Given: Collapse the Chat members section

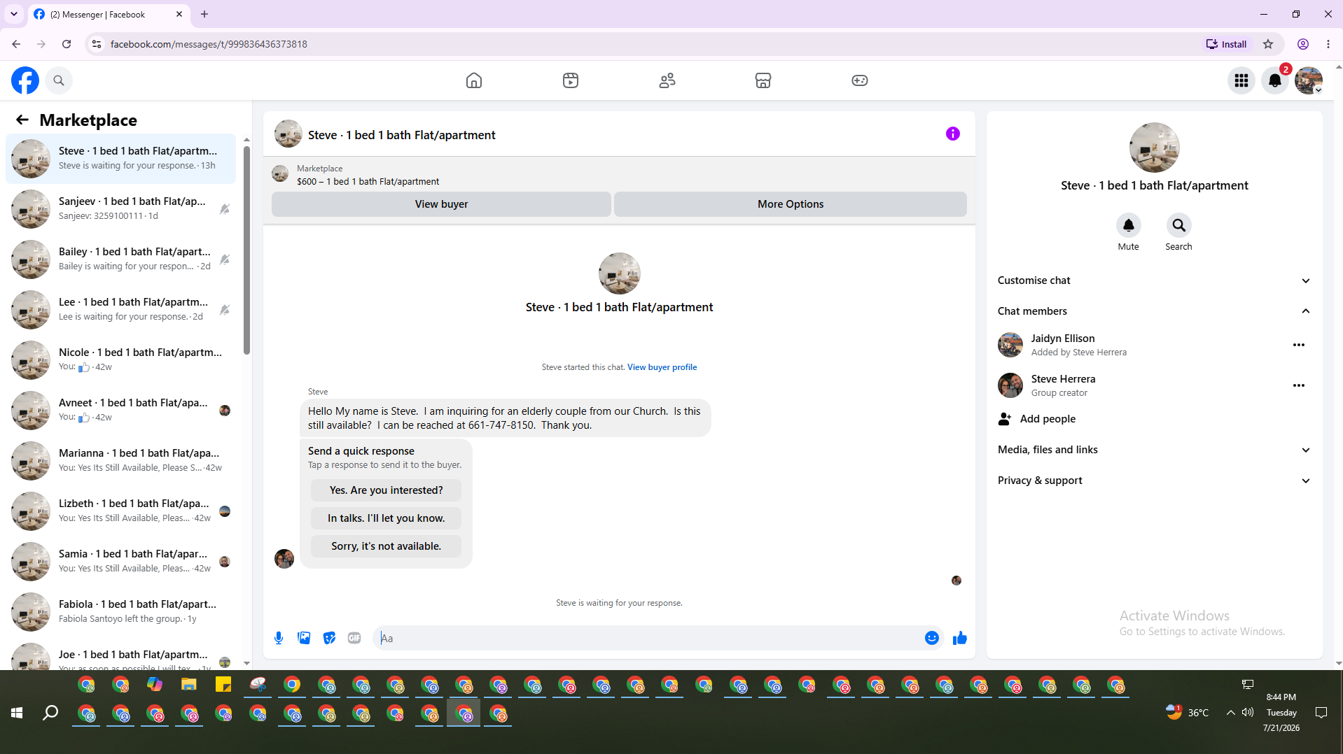Looking at the screenshot, I should [1154, 311].
